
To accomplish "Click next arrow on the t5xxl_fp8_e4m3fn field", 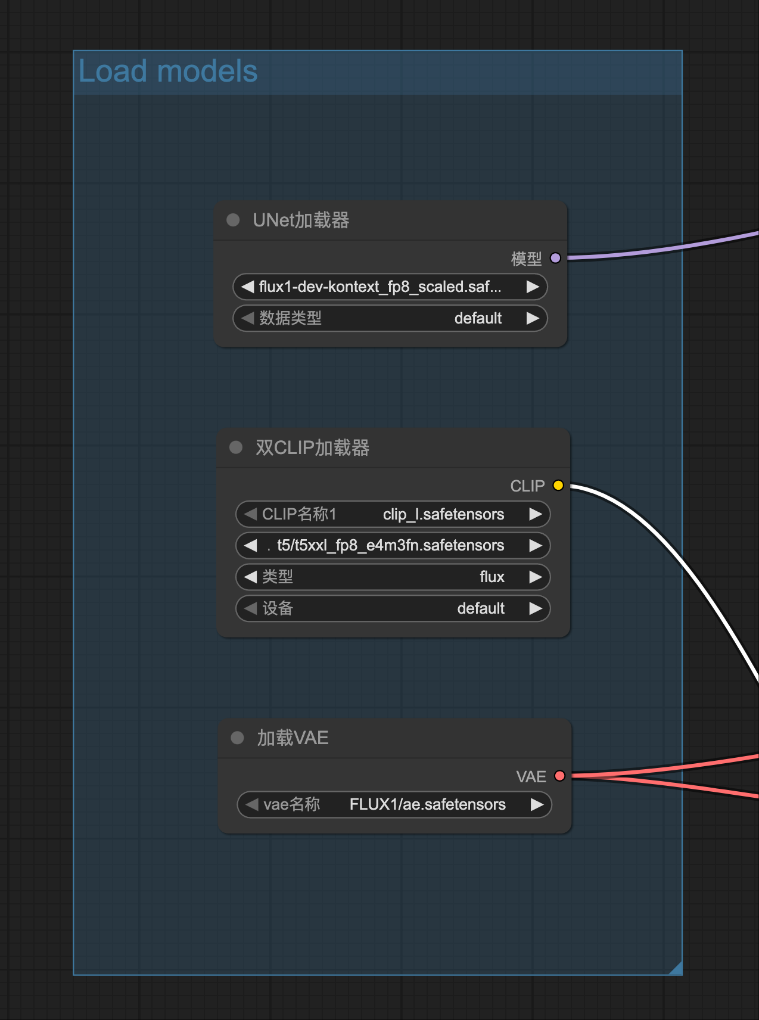I will [536, 546].
